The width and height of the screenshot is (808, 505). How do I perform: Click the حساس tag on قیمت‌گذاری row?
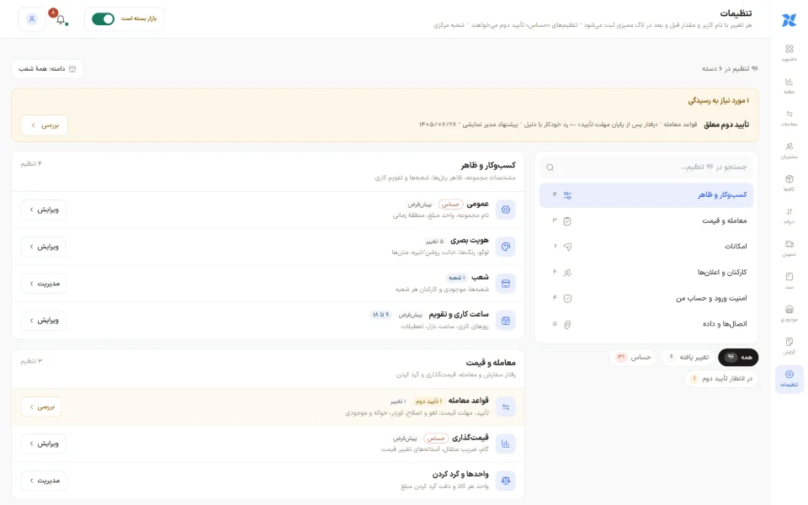436,439
